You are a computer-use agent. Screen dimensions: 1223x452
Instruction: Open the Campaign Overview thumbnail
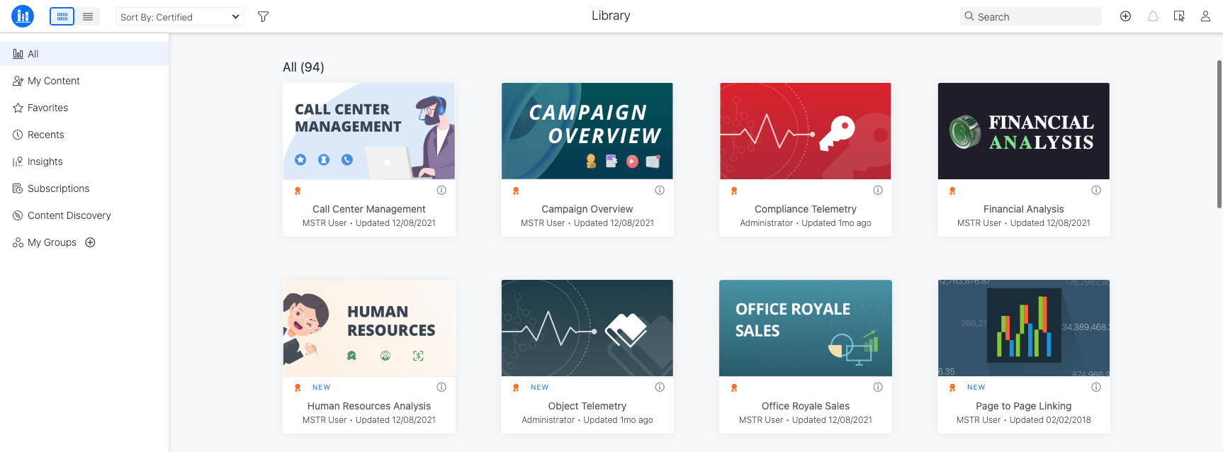coord(587,131)
